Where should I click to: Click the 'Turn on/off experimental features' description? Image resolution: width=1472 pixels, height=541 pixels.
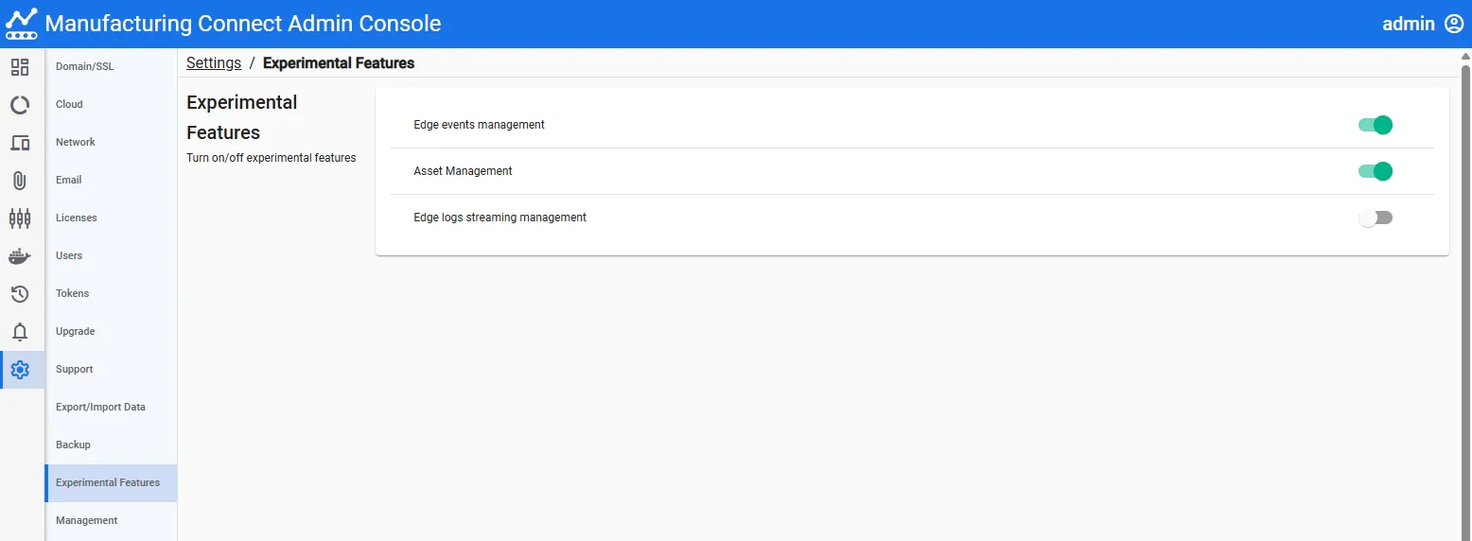[x=271, y=158]
